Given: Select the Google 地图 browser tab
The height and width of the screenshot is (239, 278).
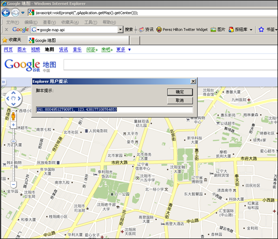Looking at the screenshot, I should [78, 40].
